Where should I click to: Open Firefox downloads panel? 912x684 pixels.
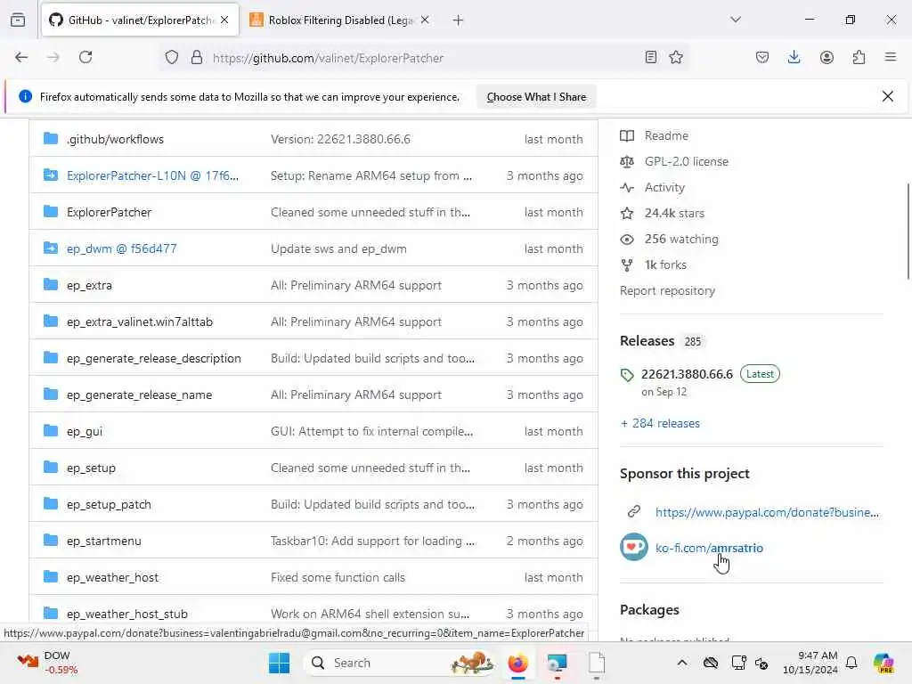coord(794,57)
